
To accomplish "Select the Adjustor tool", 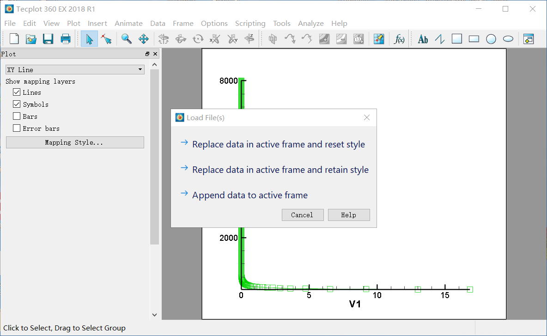I will [x=106, y=39].
